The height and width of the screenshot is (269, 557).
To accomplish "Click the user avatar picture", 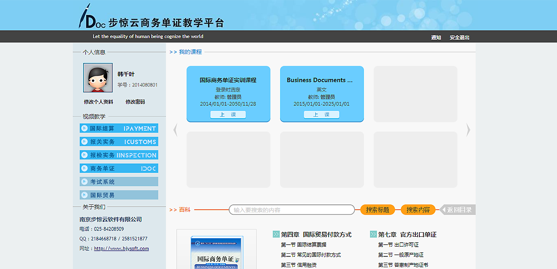I will pyautogui.click(x=98, y=78).
